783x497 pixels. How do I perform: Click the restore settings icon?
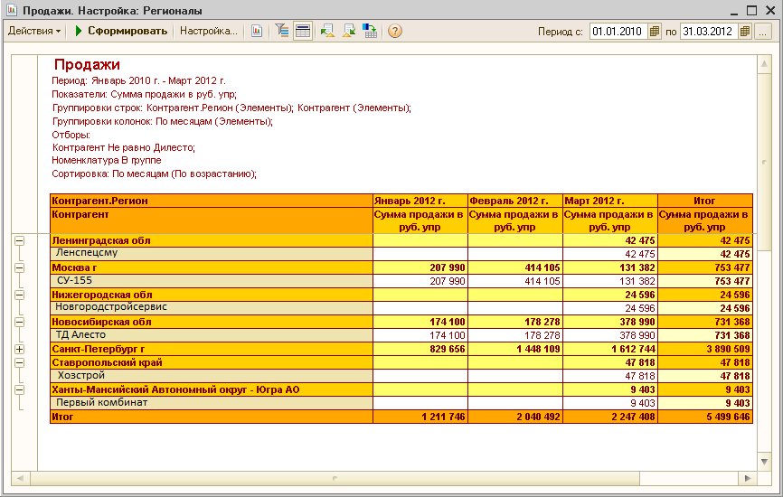326,31
